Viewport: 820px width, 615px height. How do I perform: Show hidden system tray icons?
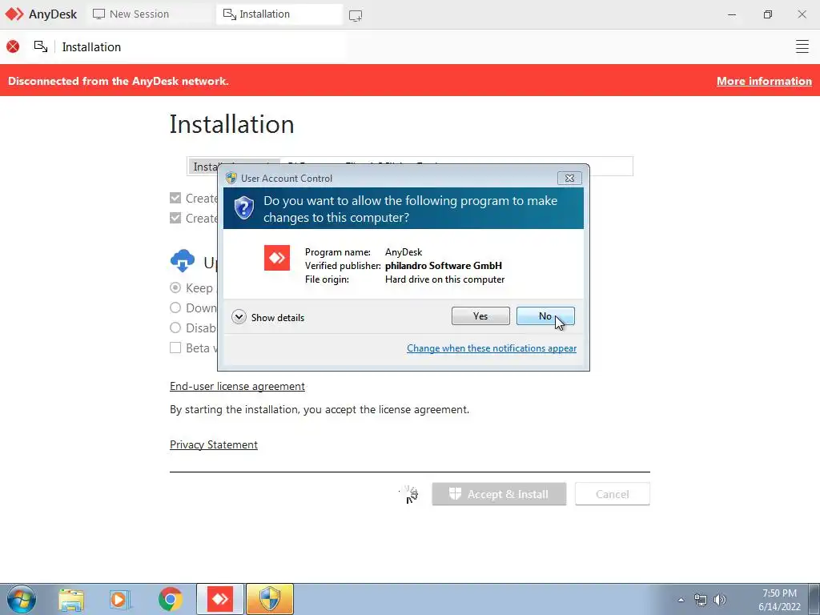[681, 600]
